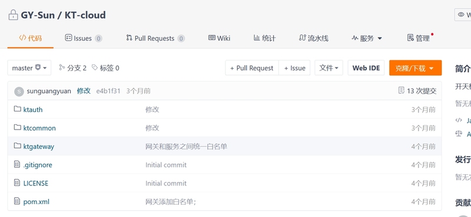Viewport: 471px width, 217px height.
Task: Open the 流水线 tab
Action: (x=314, y=38)
